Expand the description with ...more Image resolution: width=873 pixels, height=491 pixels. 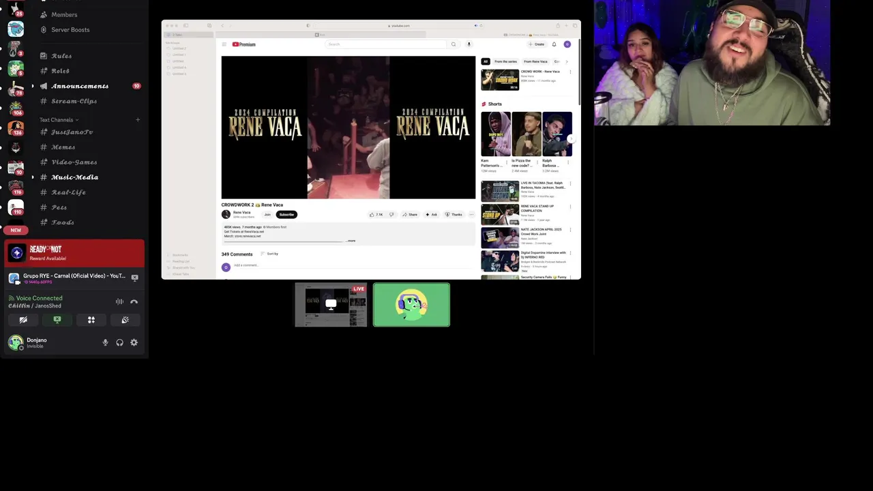[351, 241]
